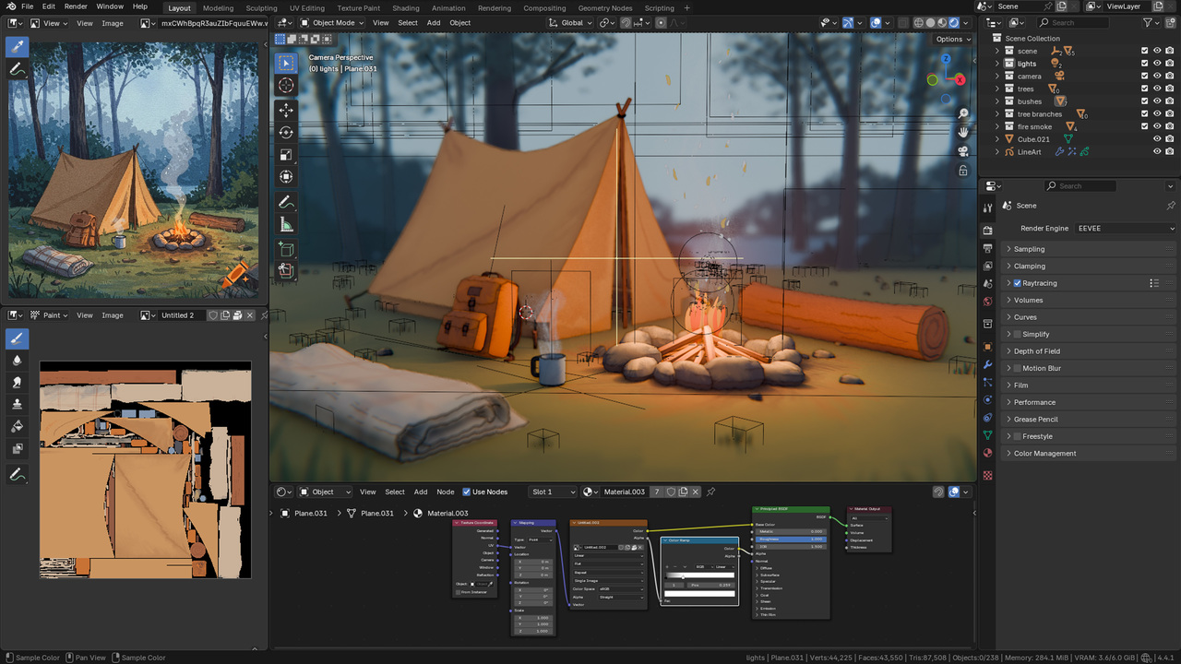This screenshot has height=664, width=1181.
Task: Expand the Color Management panel
Action: [x=1044, y=454]
